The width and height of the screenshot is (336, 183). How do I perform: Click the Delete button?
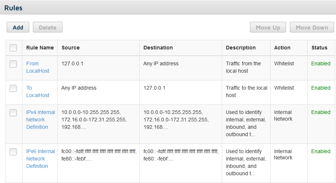48,27
